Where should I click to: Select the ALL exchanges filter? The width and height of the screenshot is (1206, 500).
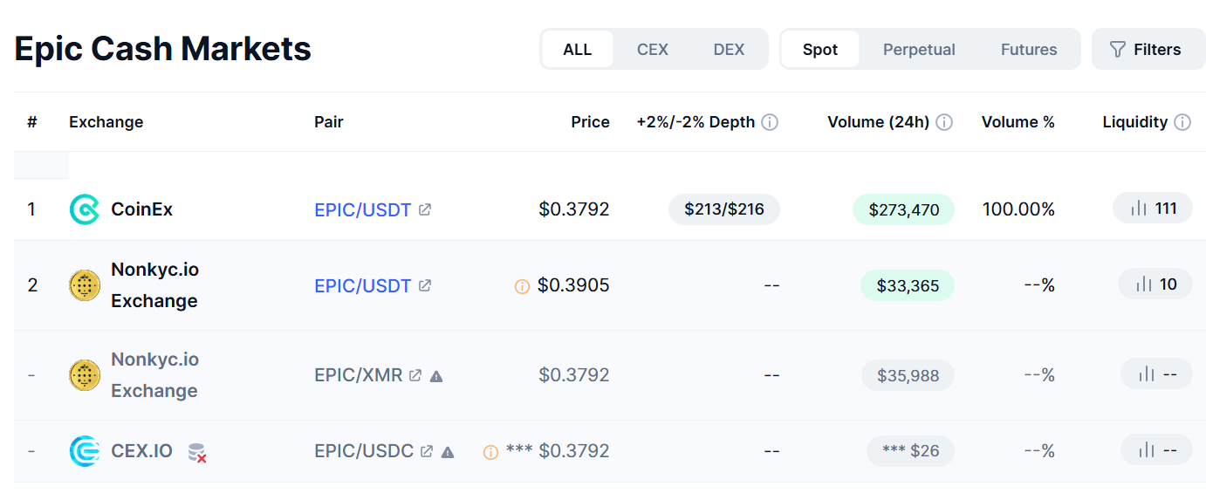(578, 50)
